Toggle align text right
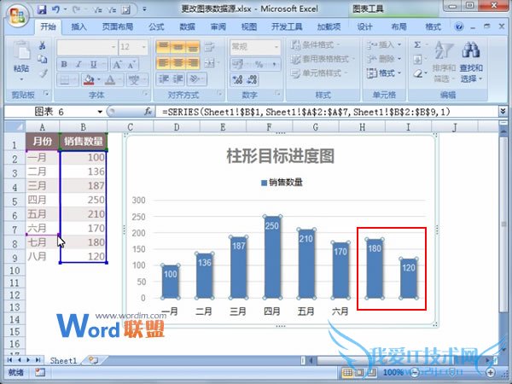 193,62
